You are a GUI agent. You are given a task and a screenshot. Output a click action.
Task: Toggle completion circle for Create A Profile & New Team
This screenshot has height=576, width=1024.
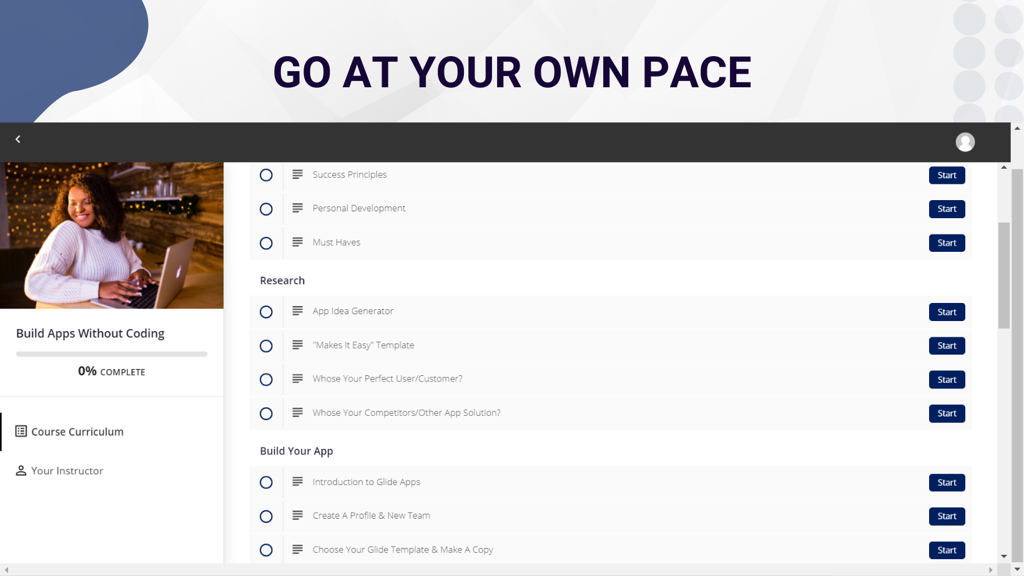266,516
